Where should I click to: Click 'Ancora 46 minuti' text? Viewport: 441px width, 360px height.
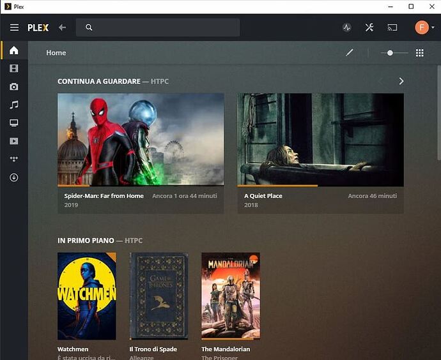[x=373, y=196]
